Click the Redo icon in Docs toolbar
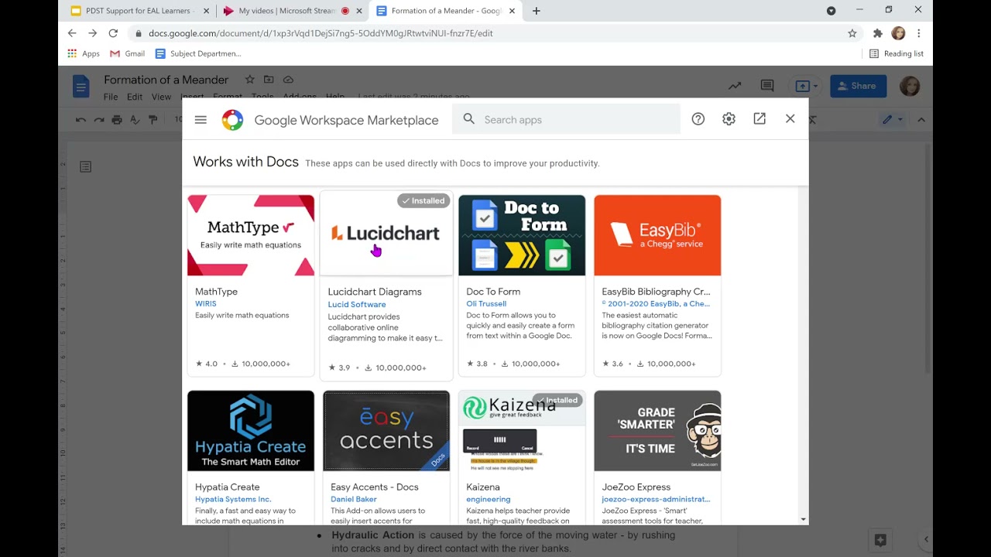Screen dimensions: 991x557 click(x=98, y=120)
